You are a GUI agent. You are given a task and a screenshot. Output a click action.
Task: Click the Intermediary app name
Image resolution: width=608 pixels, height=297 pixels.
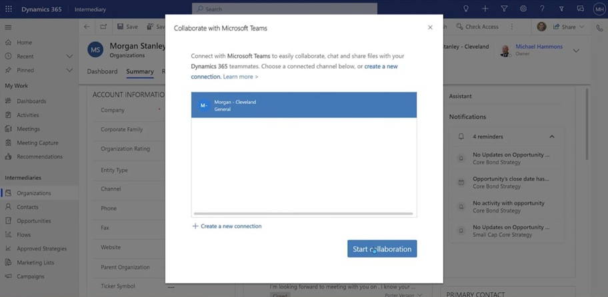pos(90,9)
